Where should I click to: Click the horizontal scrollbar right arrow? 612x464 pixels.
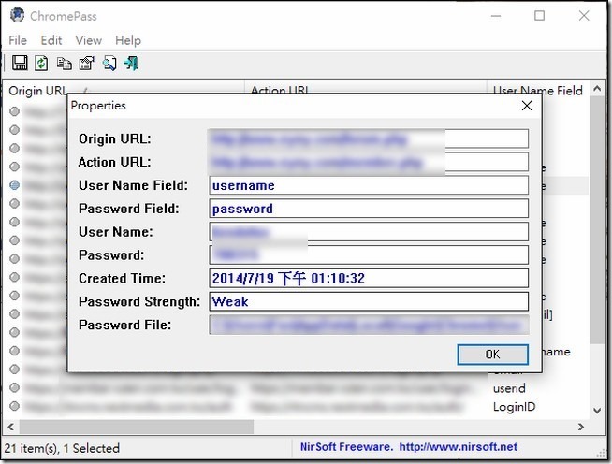click(581, 427)
